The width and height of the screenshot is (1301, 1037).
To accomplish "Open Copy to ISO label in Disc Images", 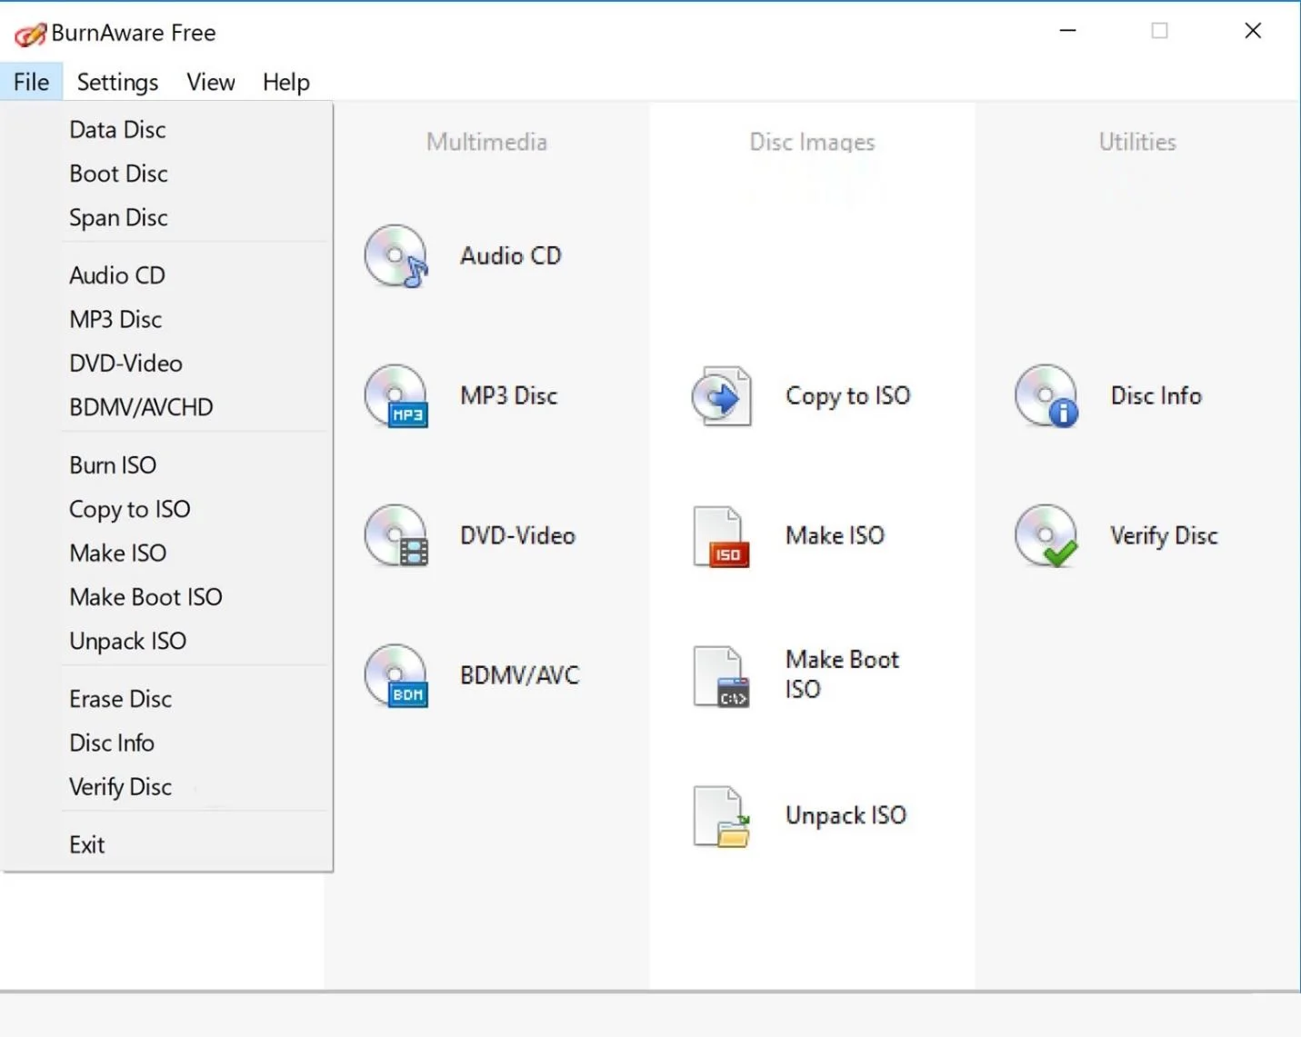I will tap(848, 396).
